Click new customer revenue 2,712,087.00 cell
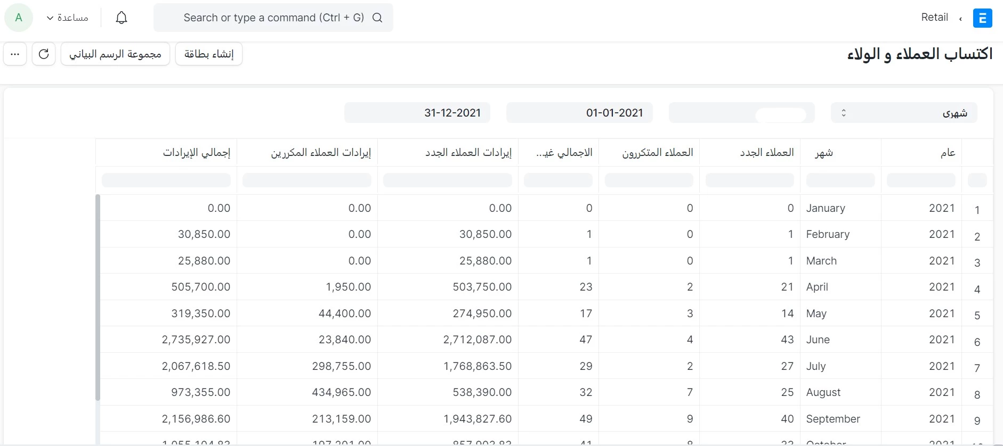Screen dimensions: 1003x446 coord(448,340)
